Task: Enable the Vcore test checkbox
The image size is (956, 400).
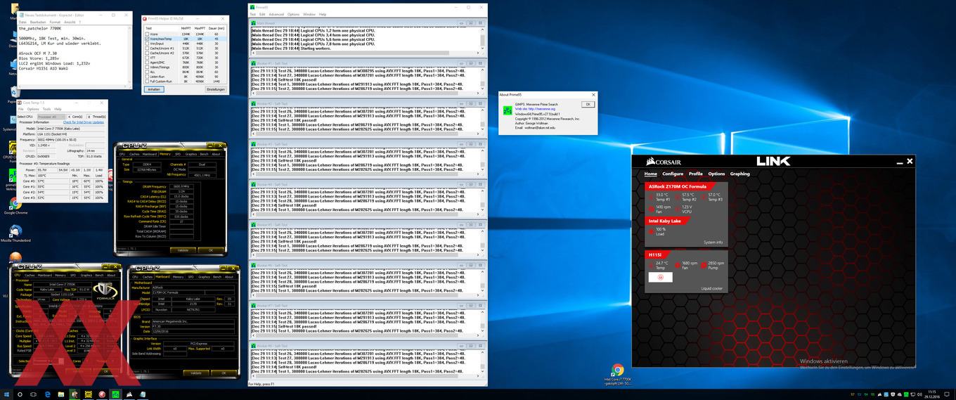Action: point(147,34)
